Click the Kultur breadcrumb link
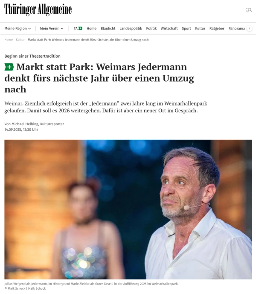The height and width of the screenshot is (294, 256). [20, 40]
